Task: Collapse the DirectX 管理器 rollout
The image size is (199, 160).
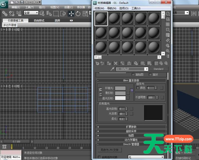Action: point(131,144)
